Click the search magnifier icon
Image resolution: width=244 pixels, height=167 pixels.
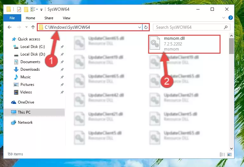pos(226,27)
